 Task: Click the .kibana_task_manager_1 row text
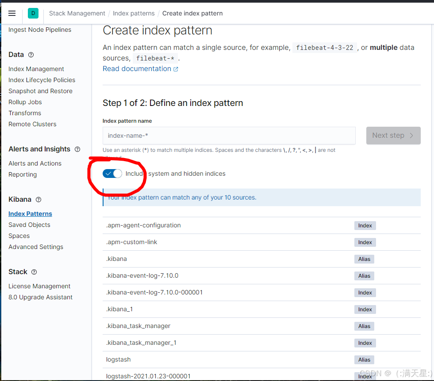pyautogui.click(x=141, y=343)
